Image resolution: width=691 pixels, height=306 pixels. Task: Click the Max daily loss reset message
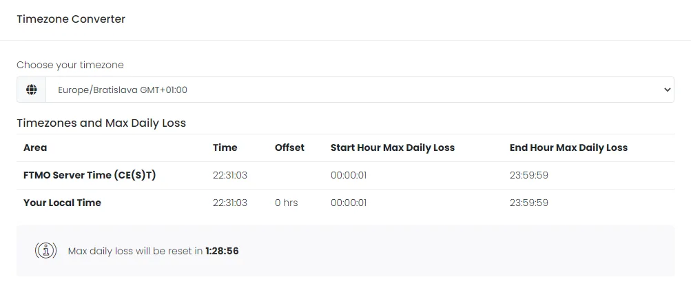pyautogui.click(x=136, y=251)
